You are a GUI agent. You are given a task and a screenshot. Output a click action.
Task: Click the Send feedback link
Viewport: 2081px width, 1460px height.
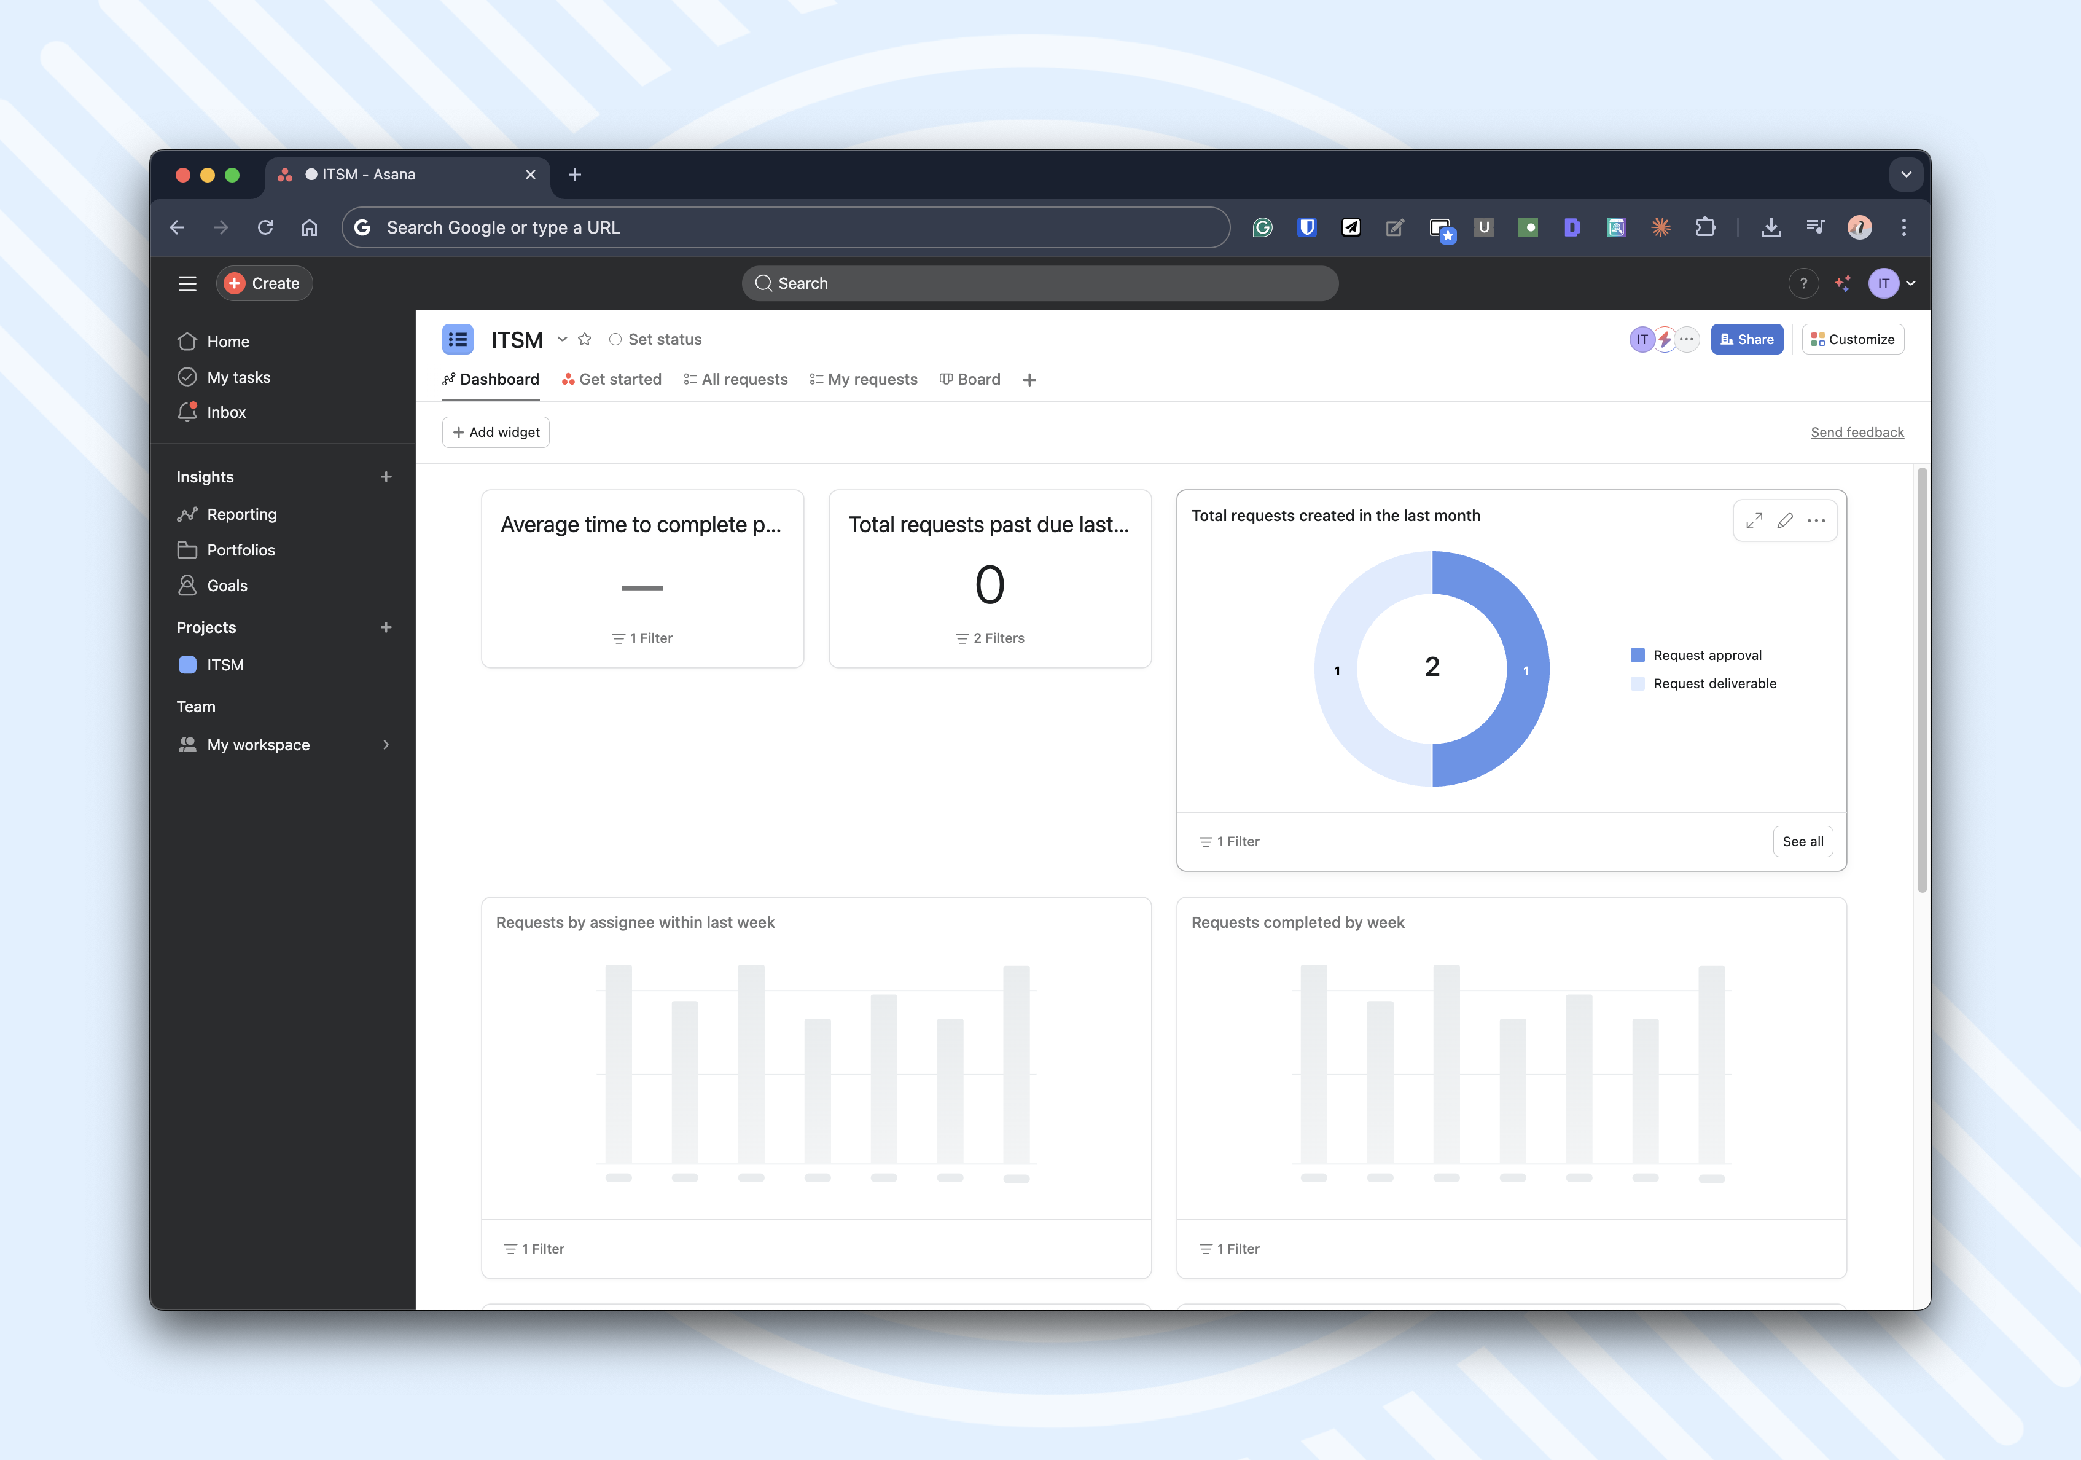pyautogui.click(x=1857, y=431)
